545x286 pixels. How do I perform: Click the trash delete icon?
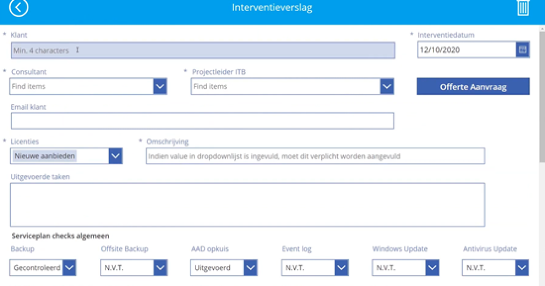coord(523,8)
